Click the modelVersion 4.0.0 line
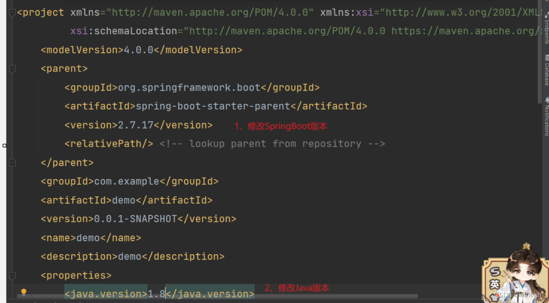 point(139,49)
